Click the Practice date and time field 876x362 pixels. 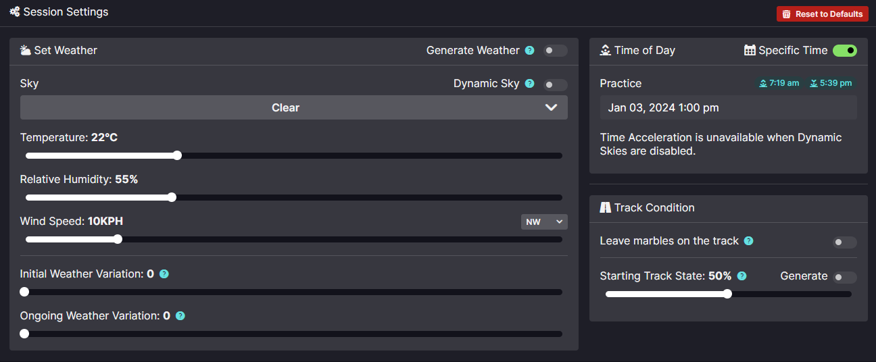(x=728, y=107)
